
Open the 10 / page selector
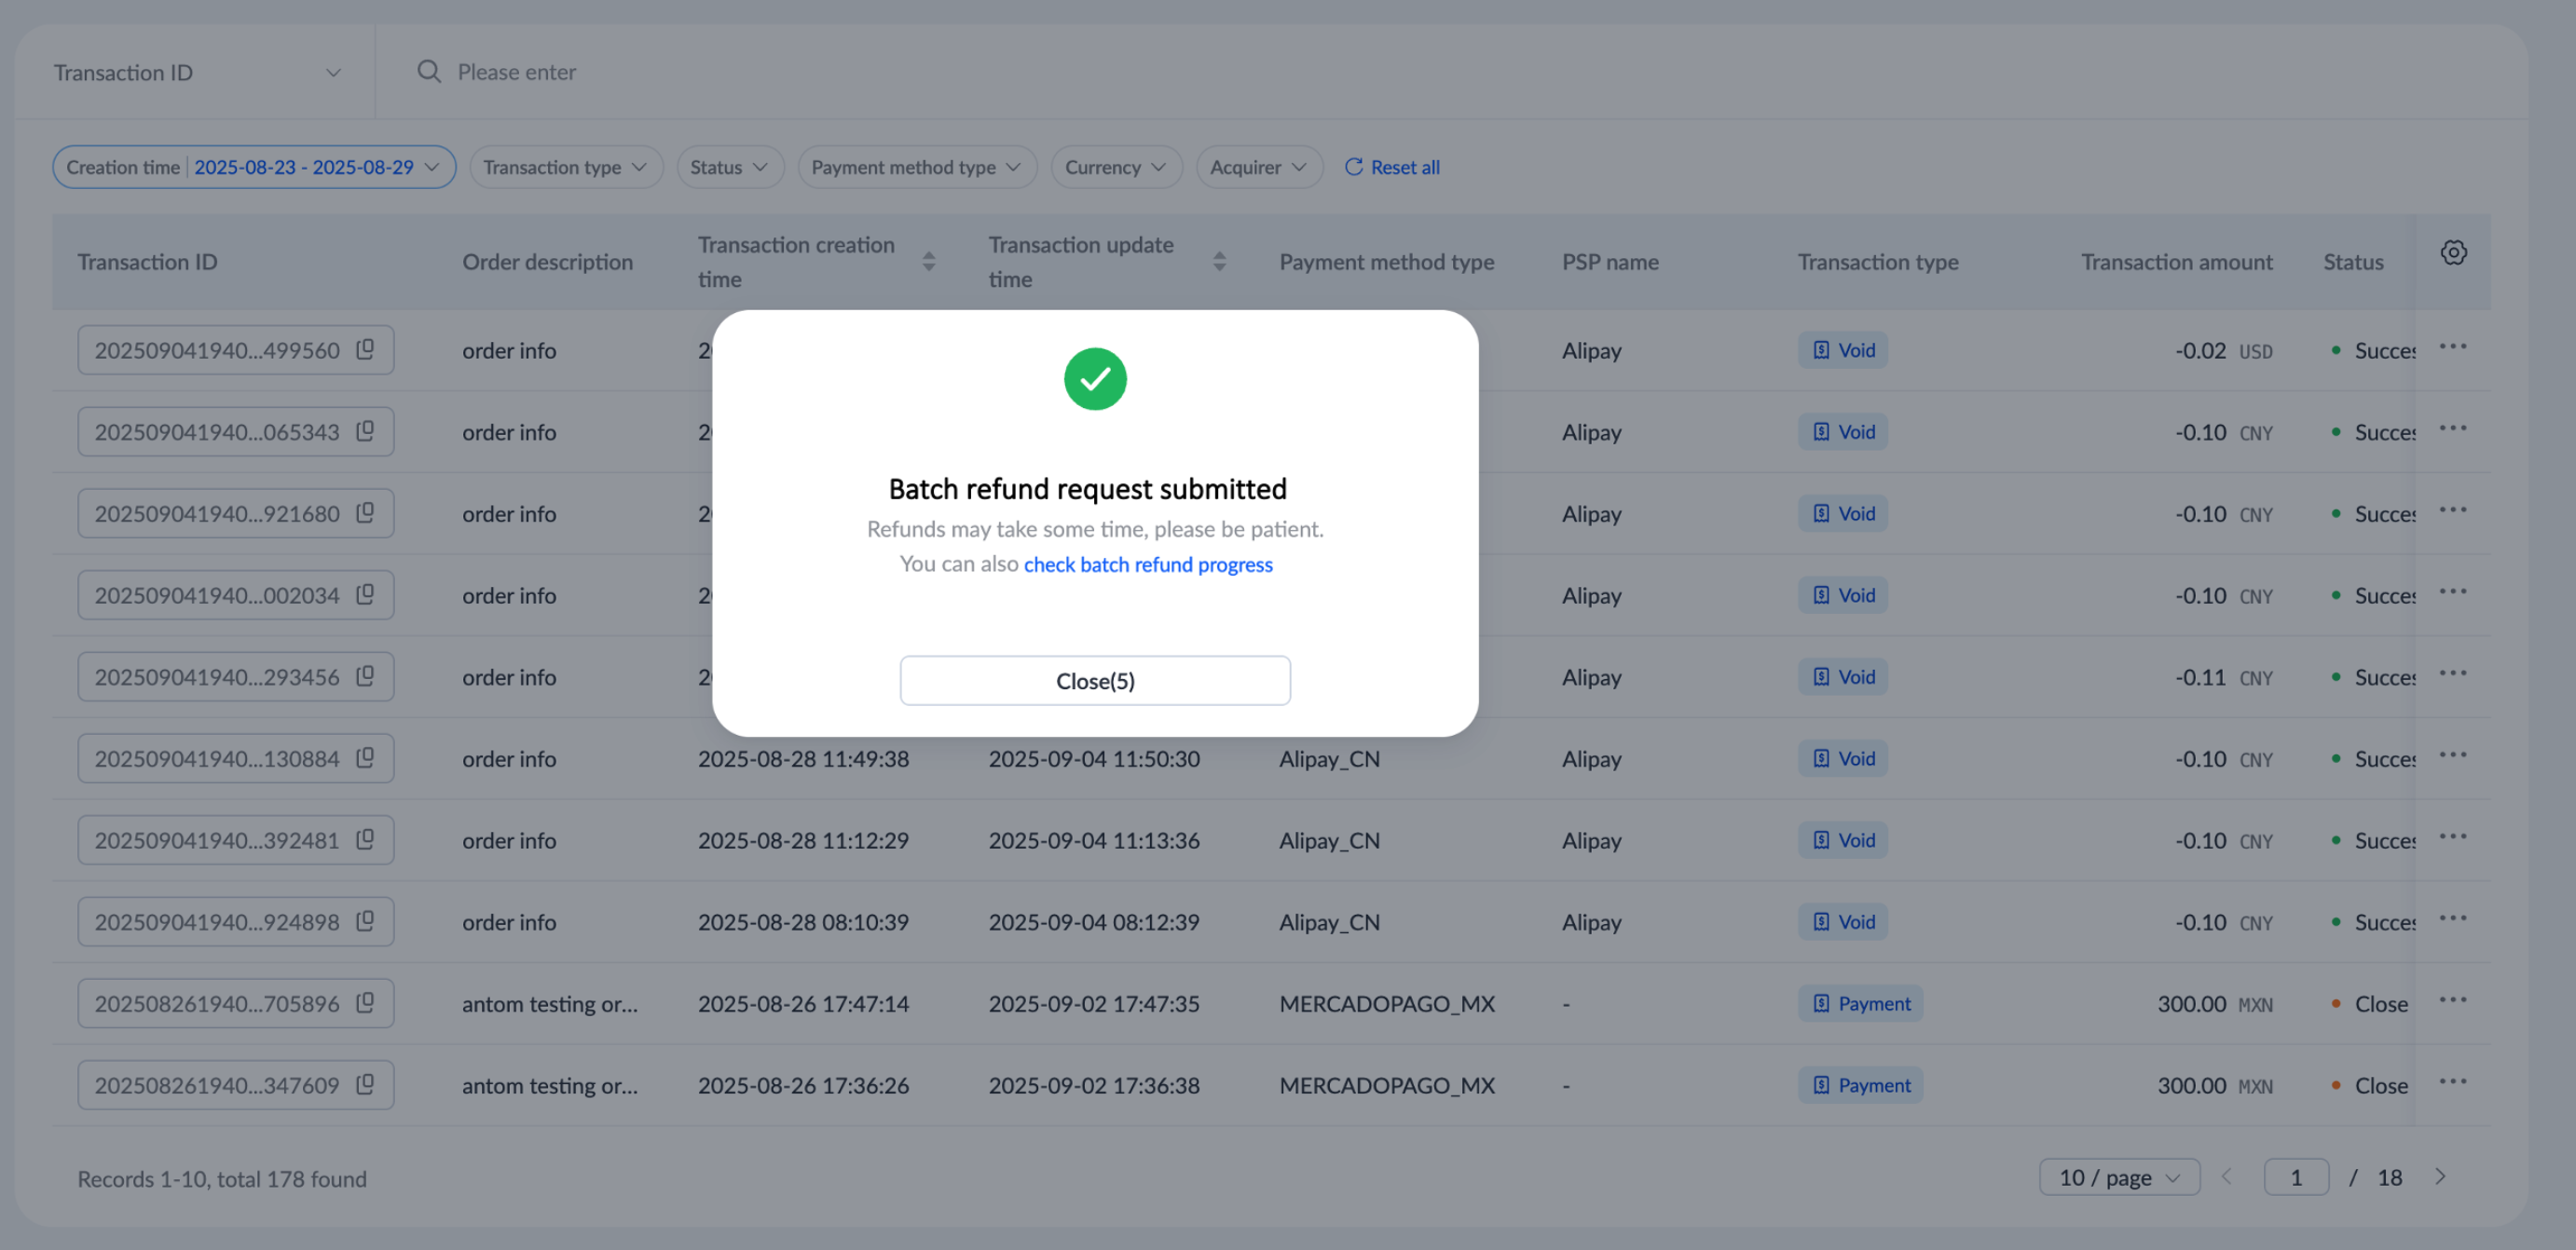tap(2118, 1177)
